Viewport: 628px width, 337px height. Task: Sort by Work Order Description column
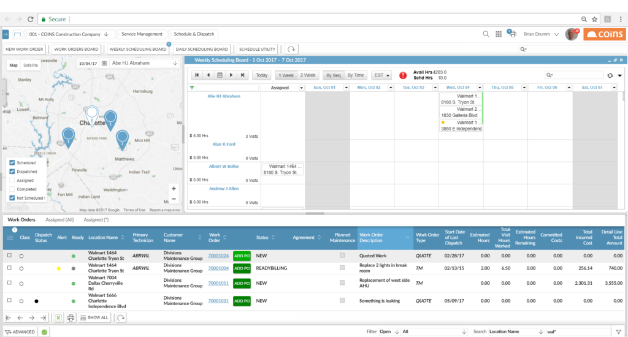(385, 238)
